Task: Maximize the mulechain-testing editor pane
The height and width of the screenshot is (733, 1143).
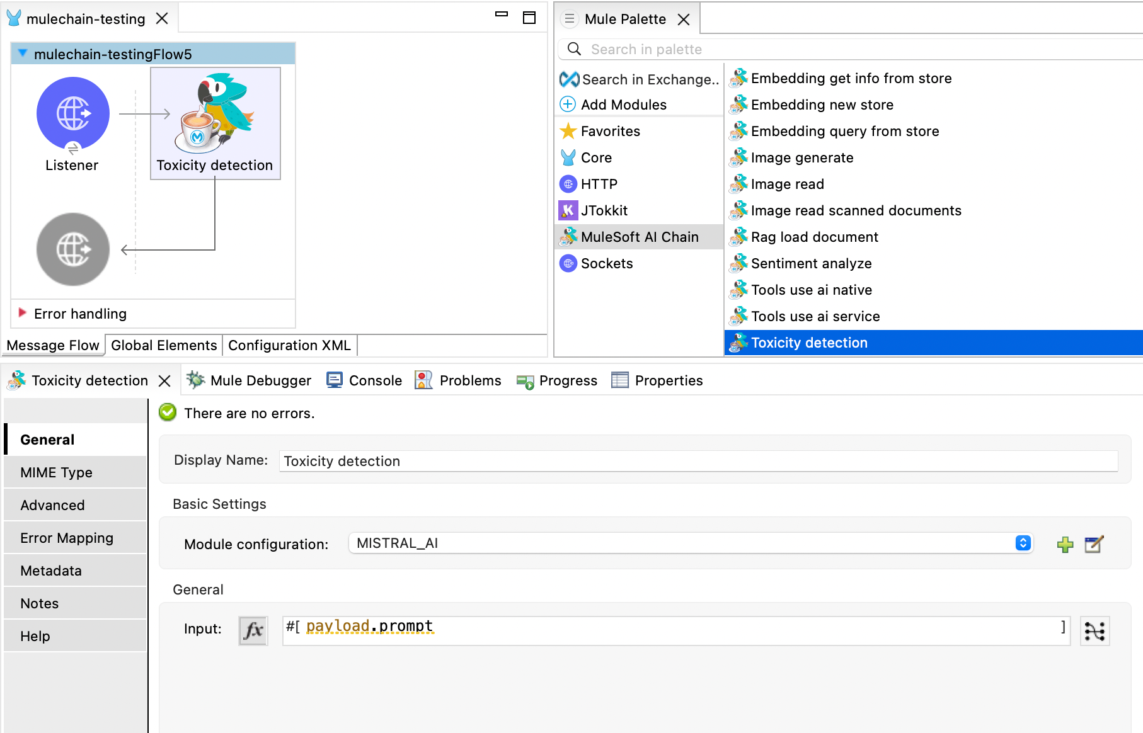Action: click(x=529, y=18)
